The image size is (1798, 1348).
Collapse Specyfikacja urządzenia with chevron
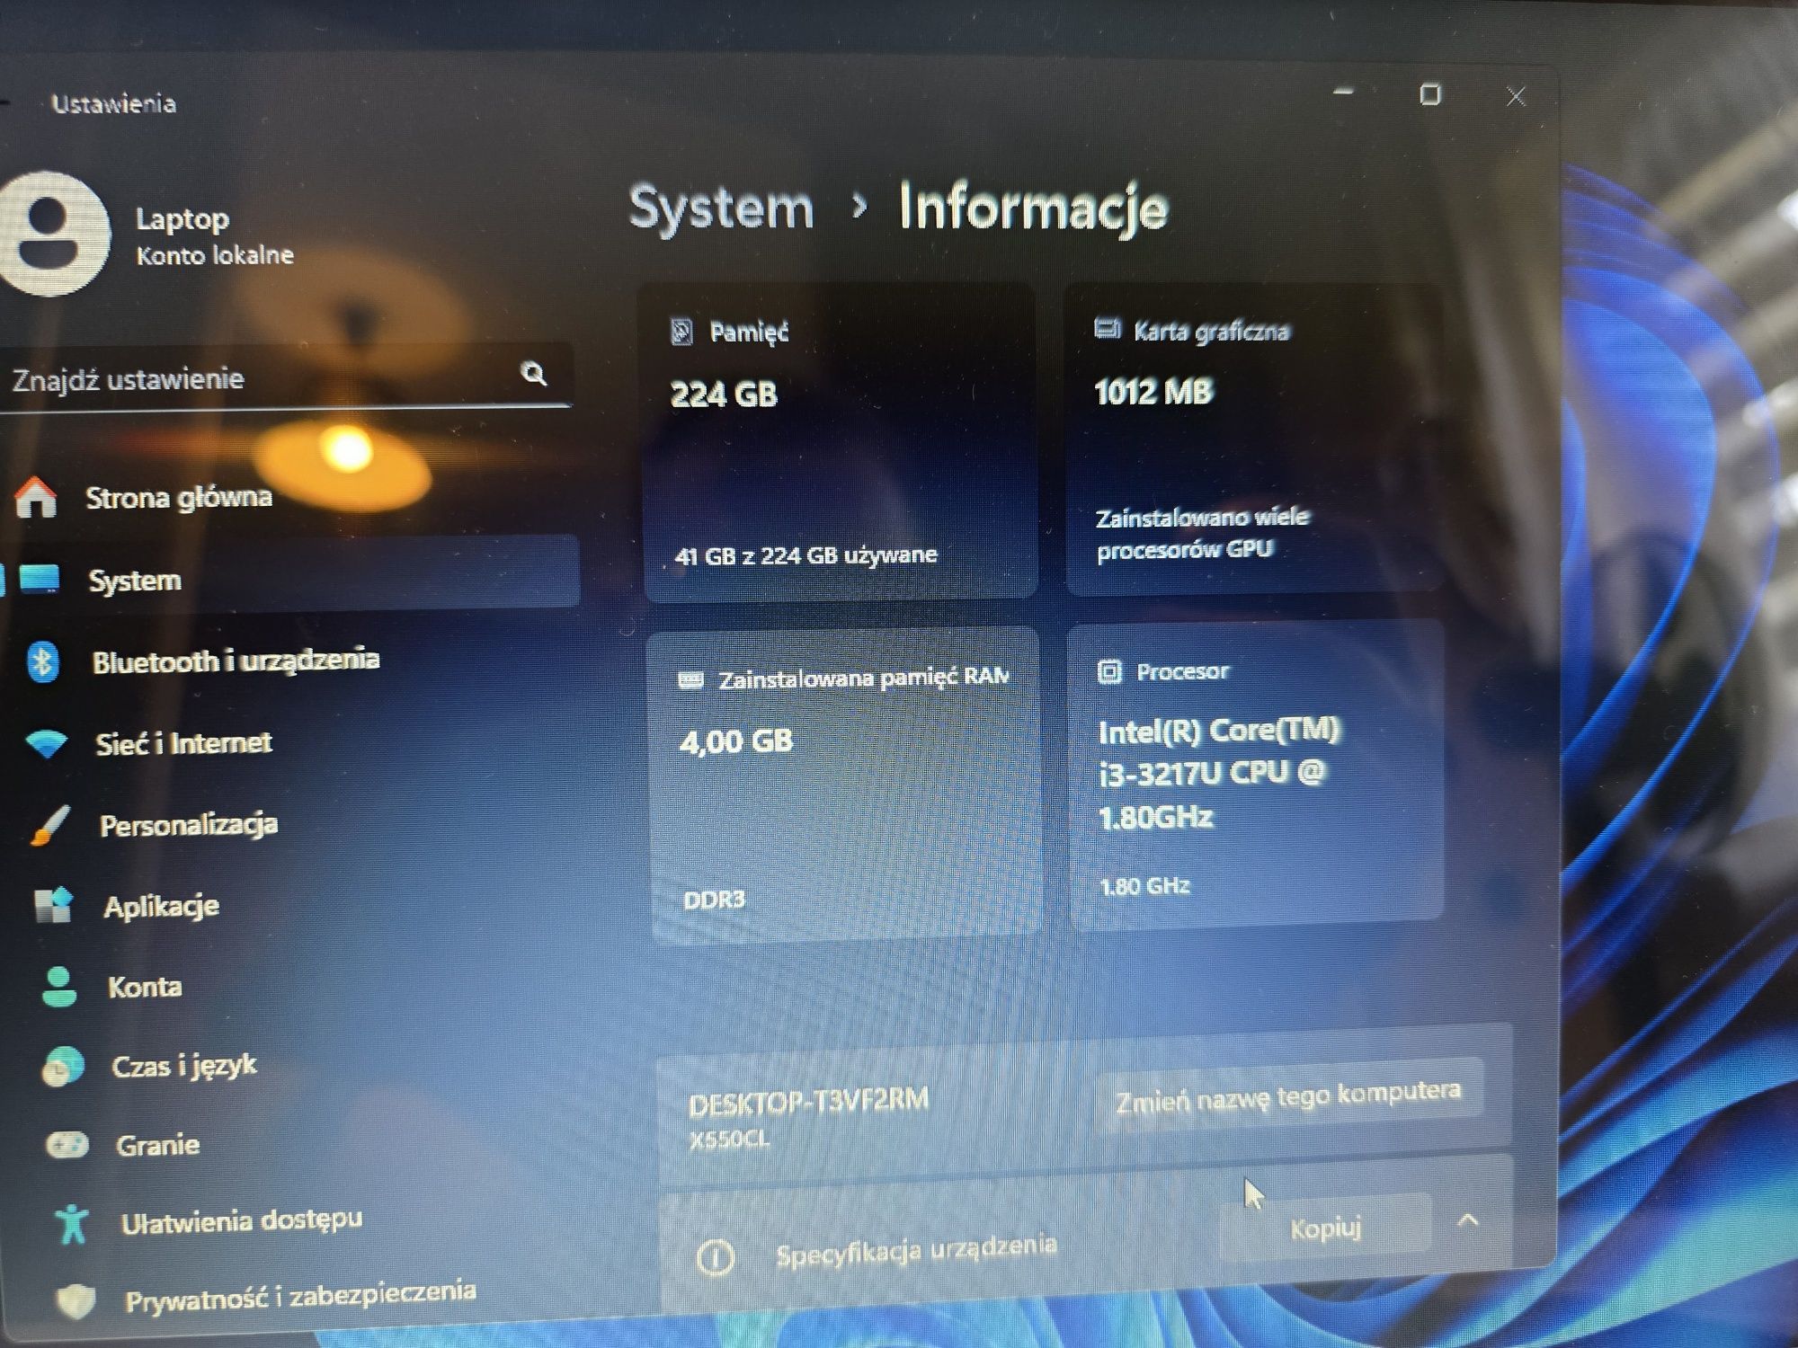coord(1468,1220)
